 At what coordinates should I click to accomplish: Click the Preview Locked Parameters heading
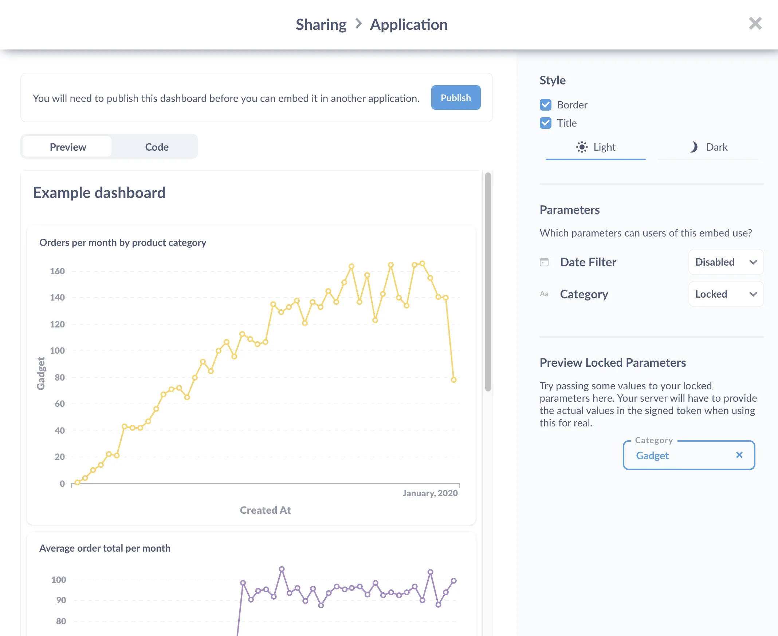[613, 362]
